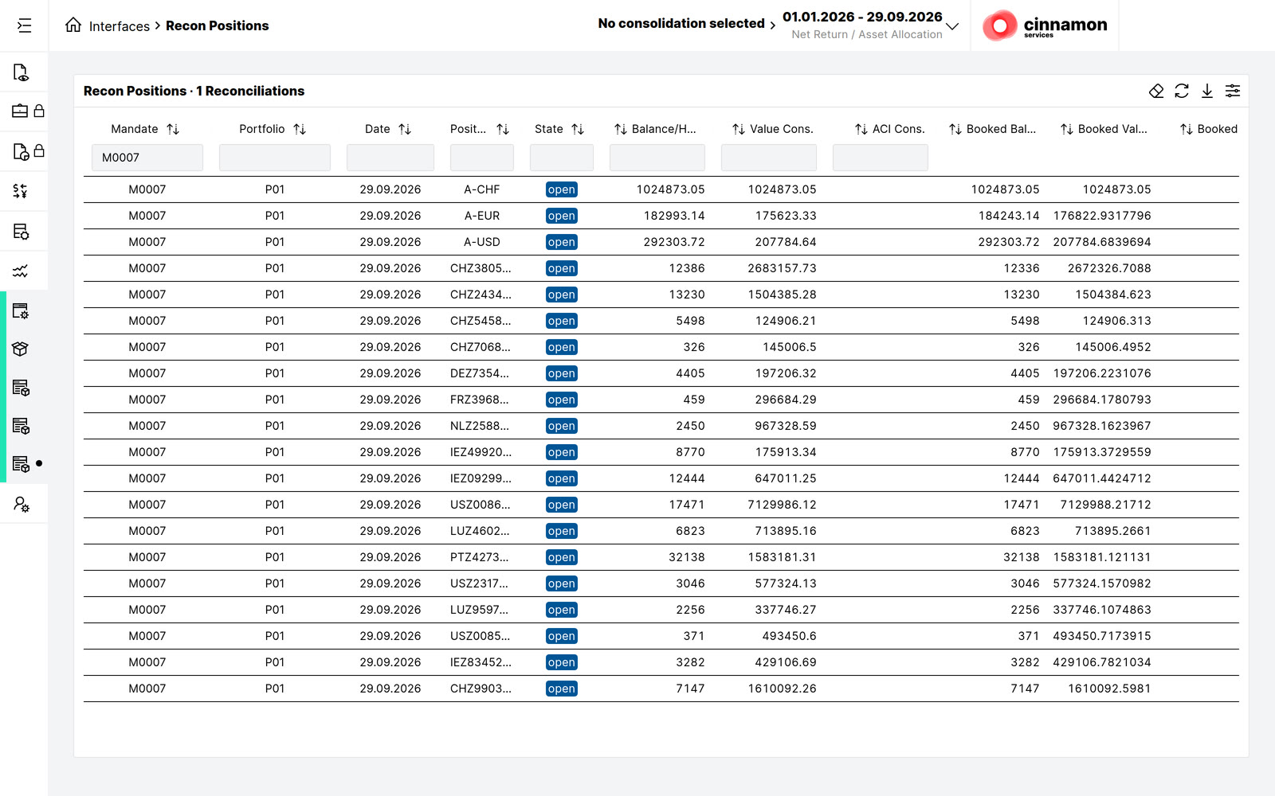This screenshot has height=796, width=1275.
Task: Clear filters with the eraser icon
Action: point(1156,91)
